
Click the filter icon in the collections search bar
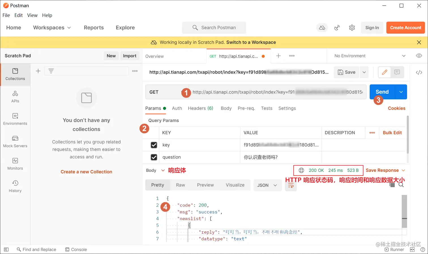[51, 71]
